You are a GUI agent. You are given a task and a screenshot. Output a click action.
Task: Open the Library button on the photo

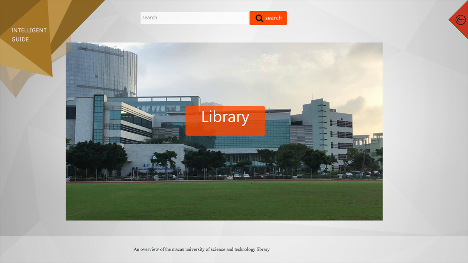225,121
